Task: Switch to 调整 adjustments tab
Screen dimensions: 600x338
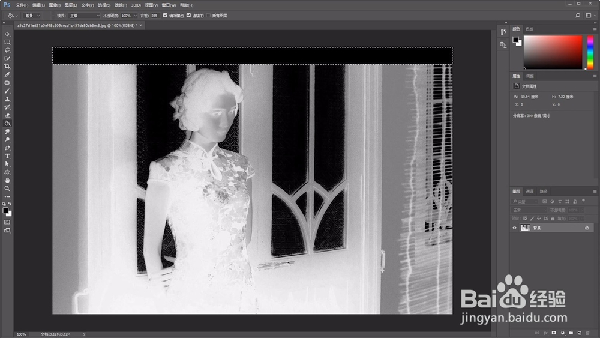Action: (x=530, y=76)
